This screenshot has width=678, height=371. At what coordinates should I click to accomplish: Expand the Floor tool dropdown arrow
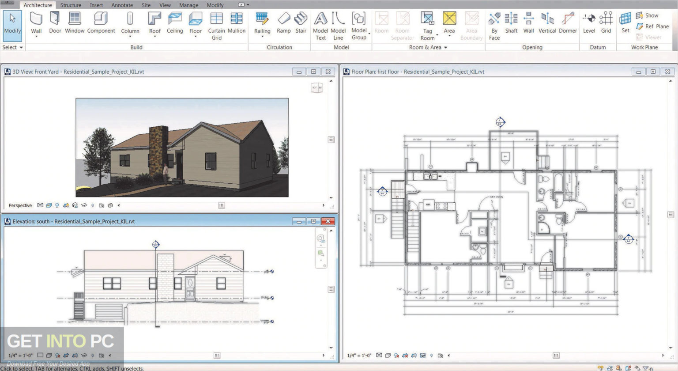(x=196, y=35)
